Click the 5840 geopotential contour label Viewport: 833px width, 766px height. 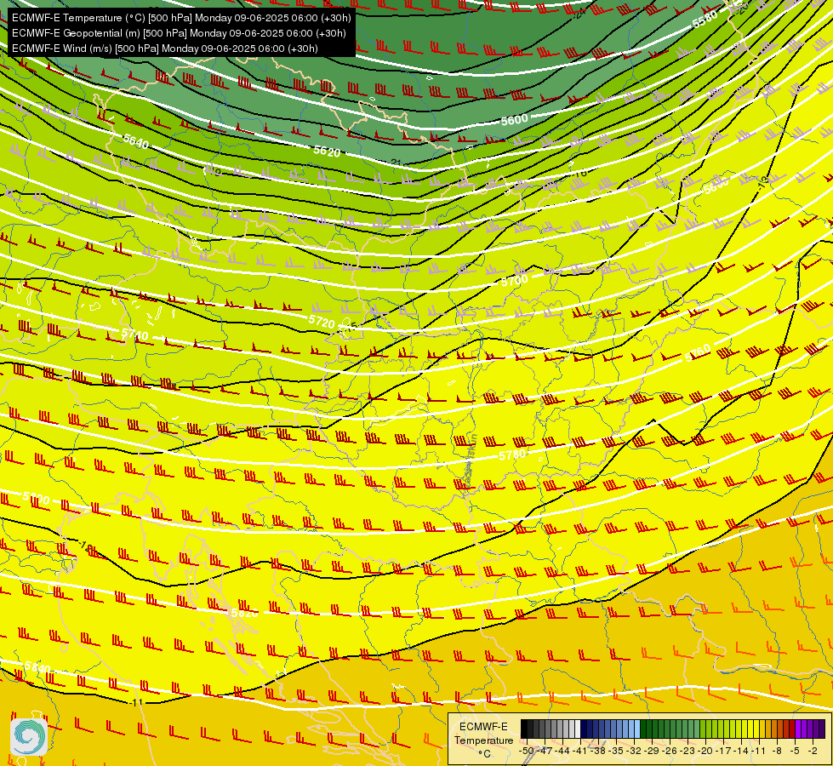tap(37, 667)
